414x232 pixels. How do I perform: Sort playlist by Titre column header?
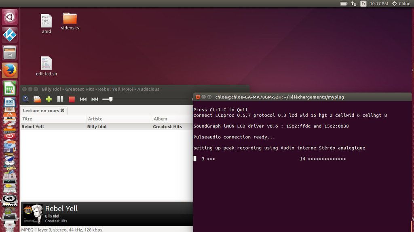53,119
